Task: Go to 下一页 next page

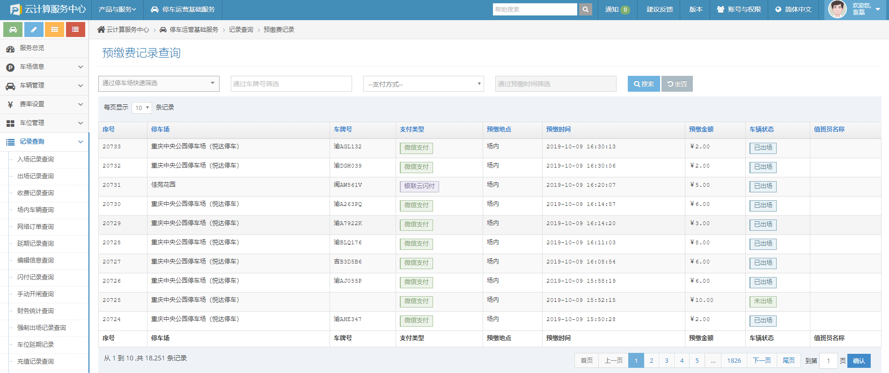Action: click(762, 360)
